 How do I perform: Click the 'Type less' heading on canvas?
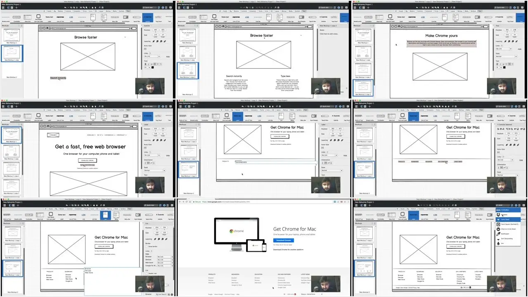(286, 76)
